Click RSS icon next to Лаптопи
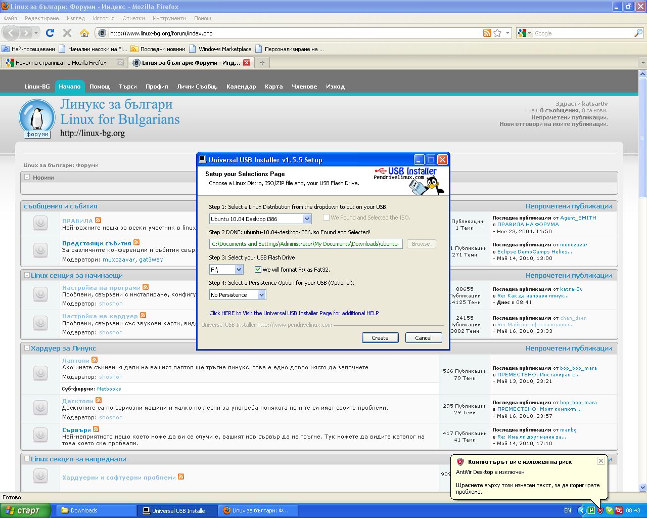Image resolution: width=647 pixels, height=518 pixels. click(95, 360)
